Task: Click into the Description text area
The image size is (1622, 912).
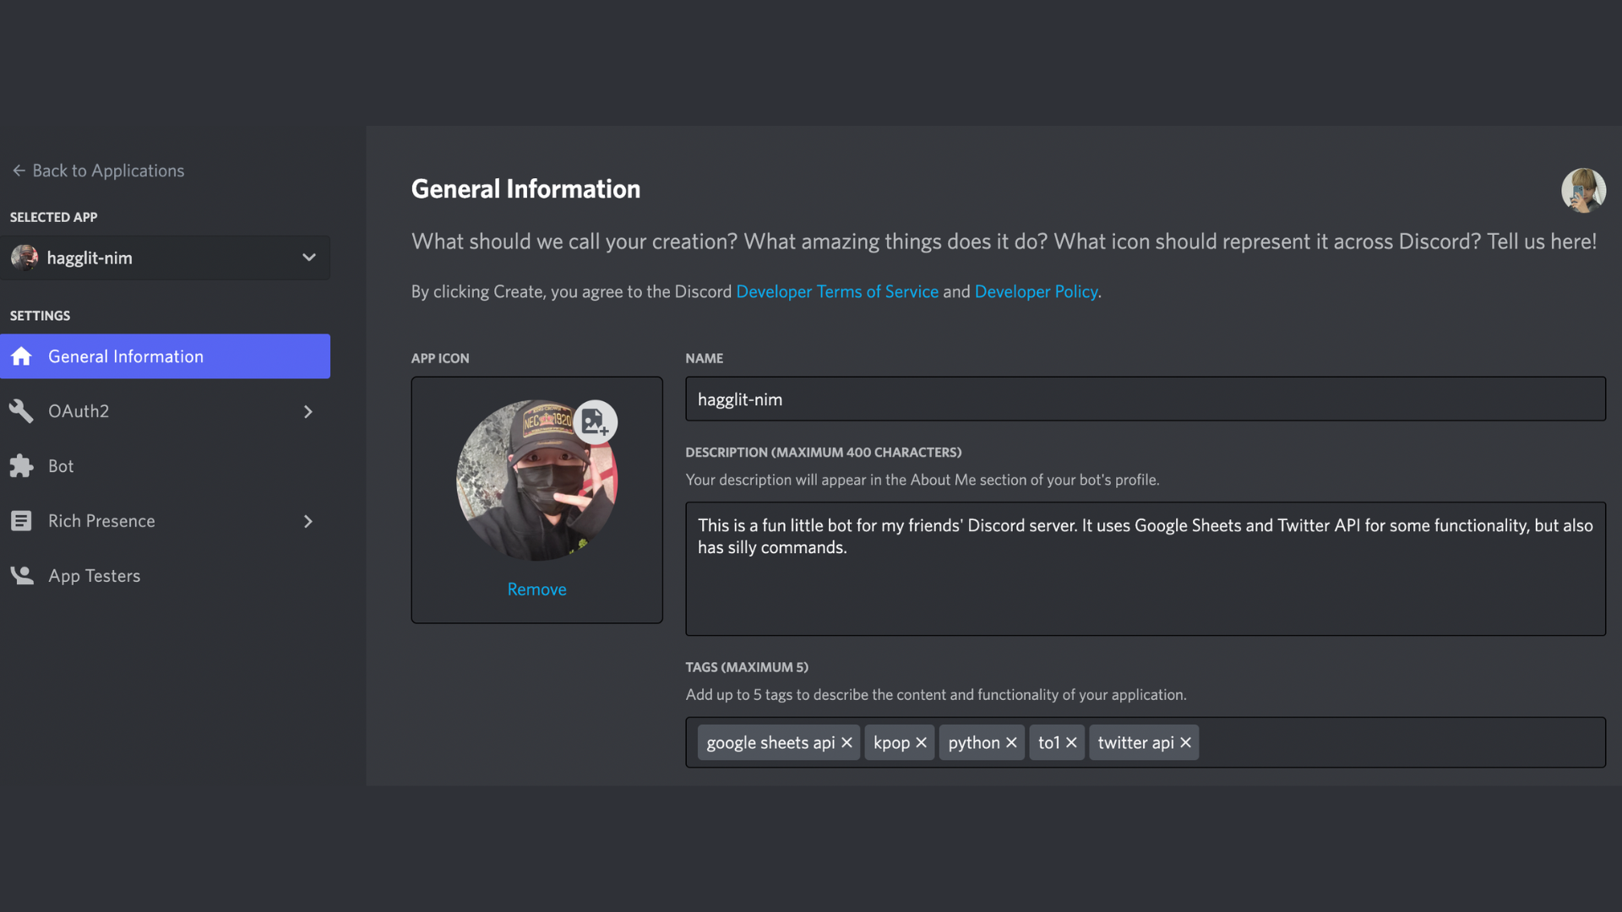Action: 1145,569
